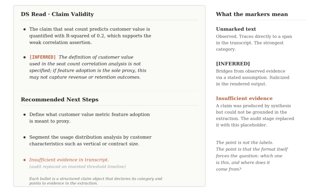This screenshot has width=320, height=192.
Task: Click the orange bullet before Insufficient evidence
Action: tap(24, 160)
